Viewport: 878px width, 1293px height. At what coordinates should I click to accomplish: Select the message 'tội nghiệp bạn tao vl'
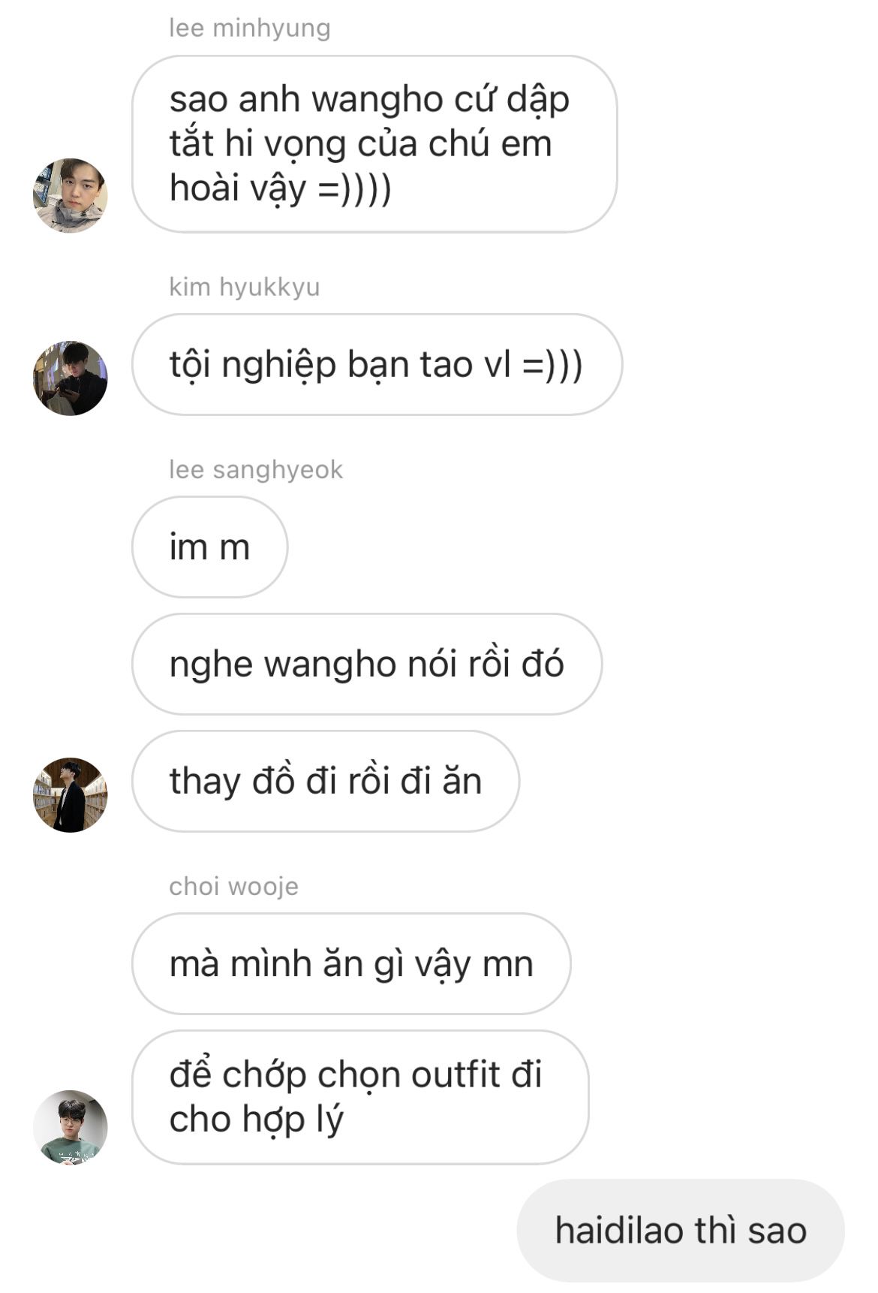pyautogui.click(x=377, y=365)
